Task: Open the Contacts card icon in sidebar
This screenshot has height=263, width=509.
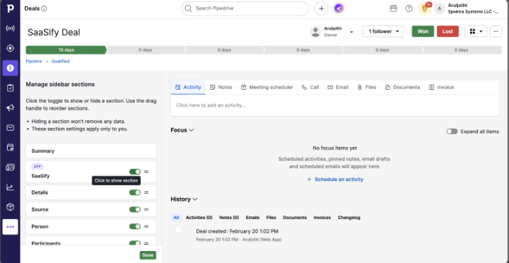Action: pos(10,168)
